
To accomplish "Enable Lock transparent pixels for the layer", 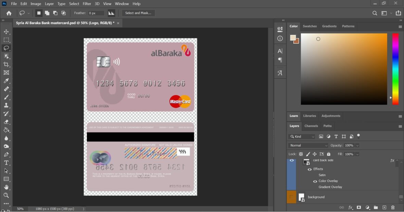I will point(300,154).
